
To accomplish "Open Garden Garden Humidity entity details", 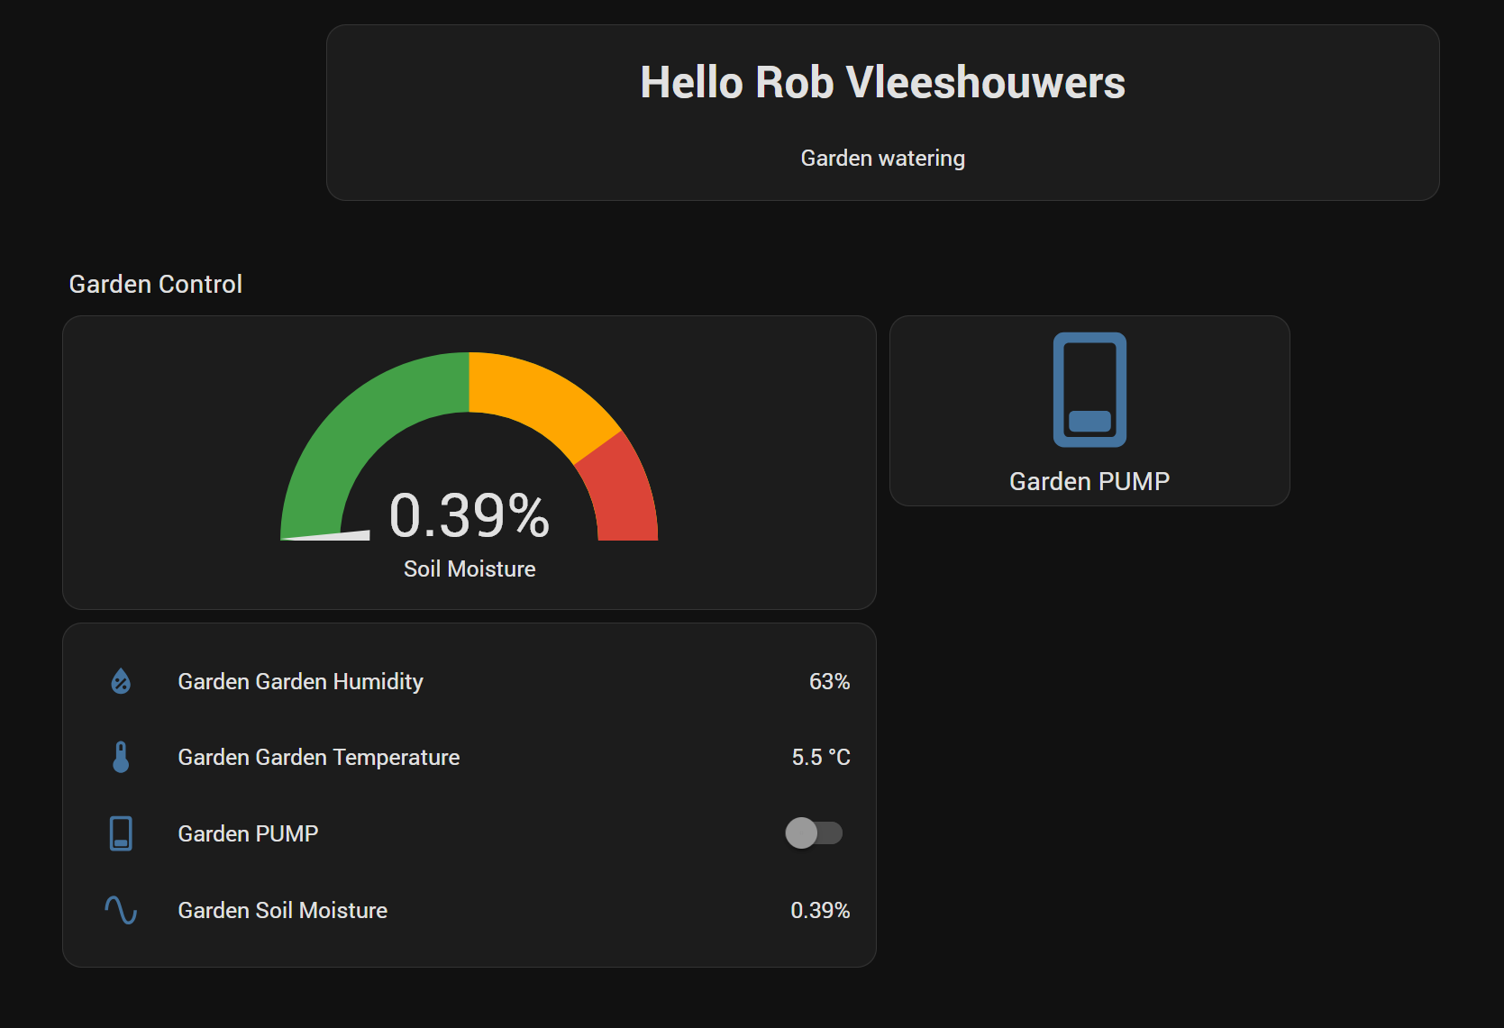I will (300, 681).
